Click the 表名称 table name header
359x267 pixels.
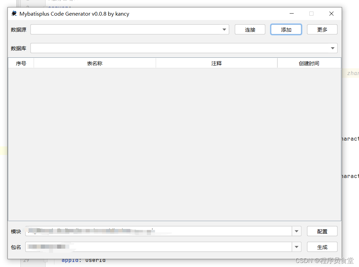coord(95,63)
